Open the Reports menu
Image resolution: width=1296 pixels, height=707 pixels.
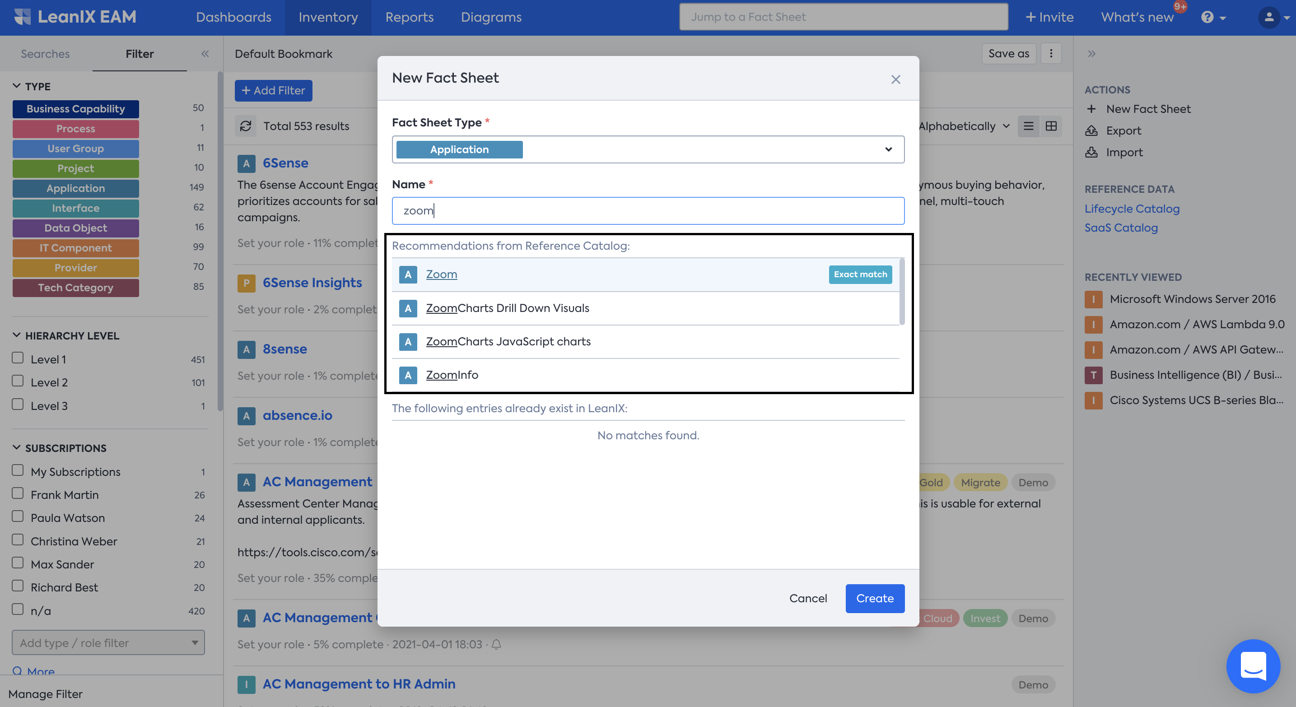[x=409, y=17]
